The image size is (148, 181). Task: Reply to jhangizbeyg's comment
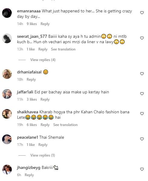pos(29,175)
